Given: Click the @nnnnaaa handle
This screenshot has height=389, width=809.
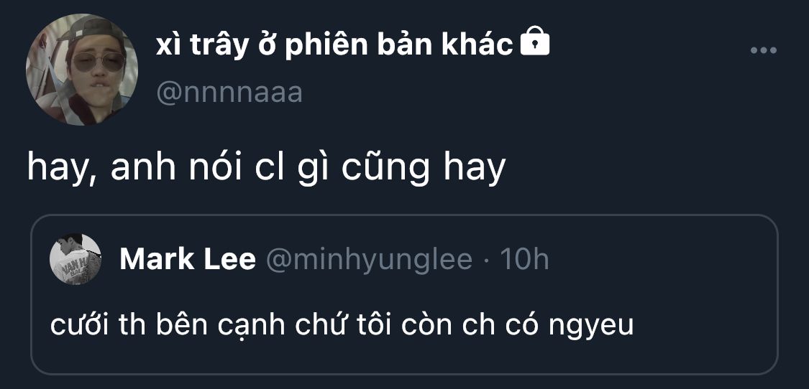Looking at the screenshot, I should point(229,94).
